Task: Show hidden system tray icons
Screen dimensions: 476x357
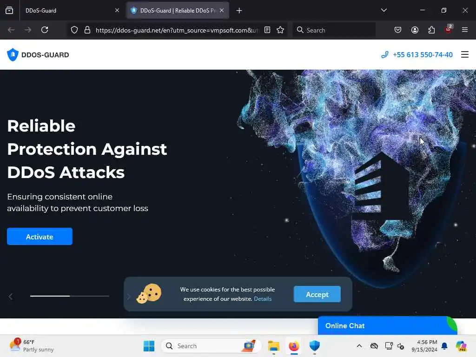Action: [359, 346]
